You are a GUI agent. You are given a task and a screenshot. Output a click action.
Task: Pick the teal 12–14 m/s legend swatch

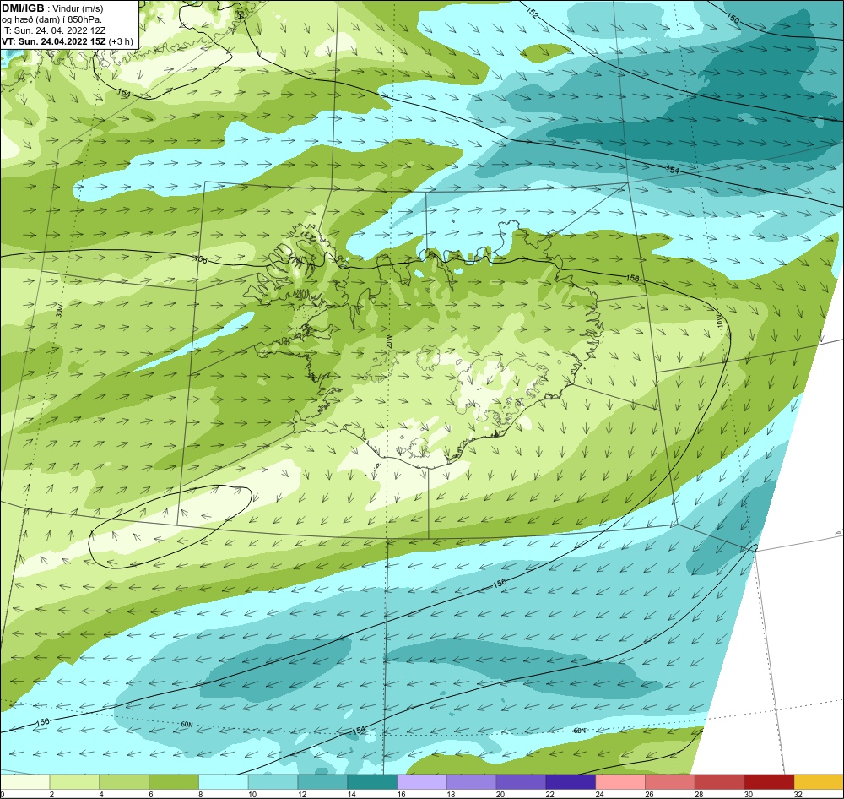pyautogui.click(x=322, y=782)
